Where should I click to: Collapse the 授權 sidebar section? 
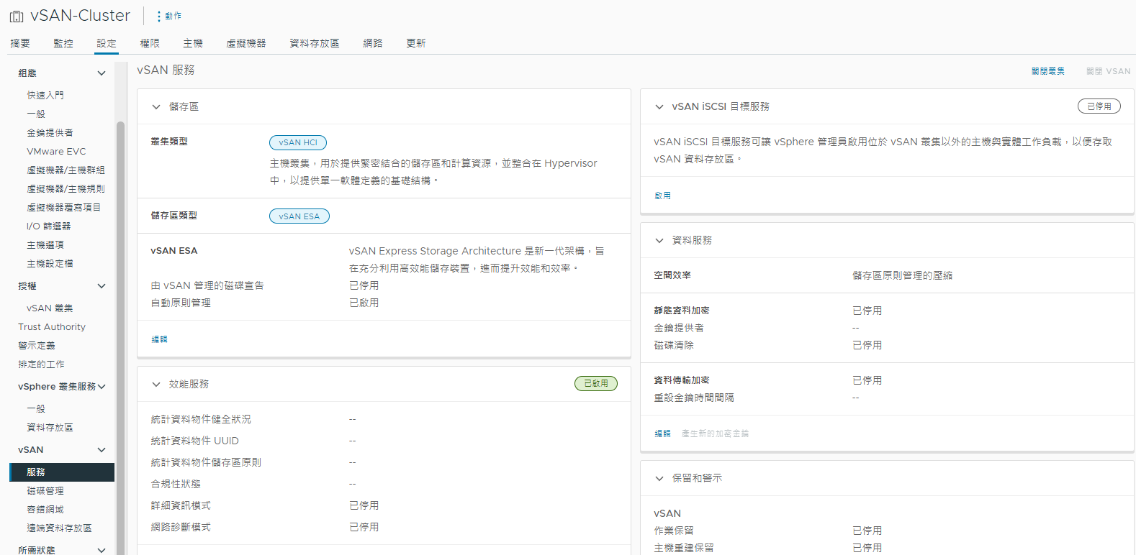(x=102, y=286)
